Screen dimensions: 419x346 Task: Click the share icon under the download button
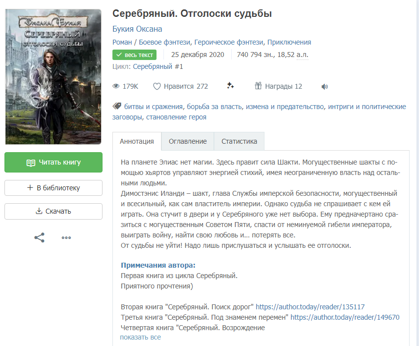pos(39,237)
